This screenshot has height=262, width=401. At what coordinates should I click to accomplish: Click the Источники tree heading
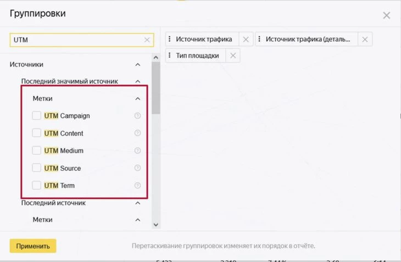click(26, 64)
